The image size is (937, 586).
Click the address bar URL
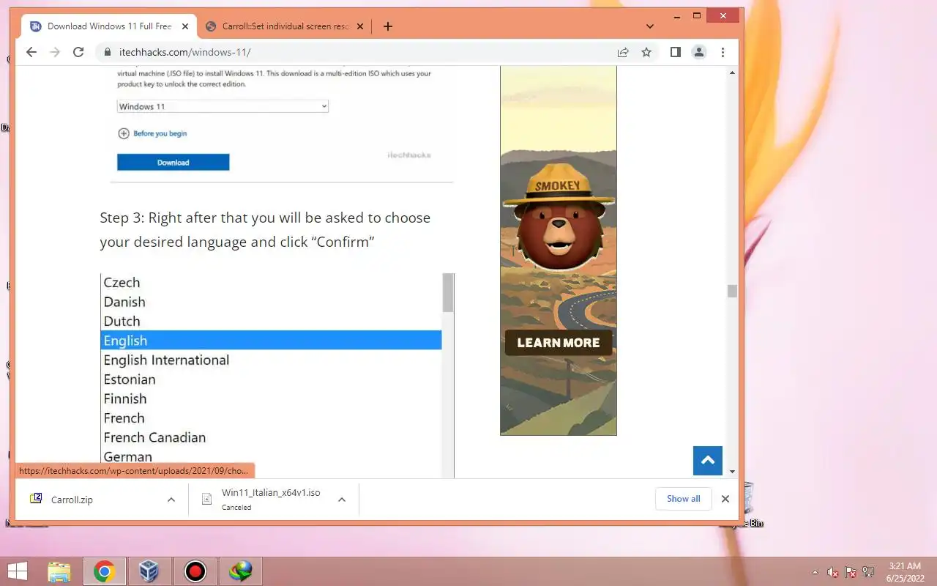coord(184,52)
